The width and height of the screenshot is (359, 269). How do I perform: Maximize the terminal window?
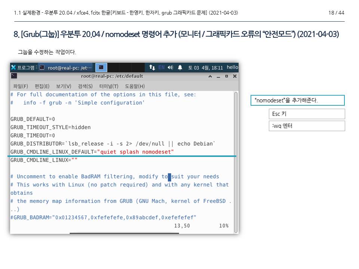click(x=227, y=76)
